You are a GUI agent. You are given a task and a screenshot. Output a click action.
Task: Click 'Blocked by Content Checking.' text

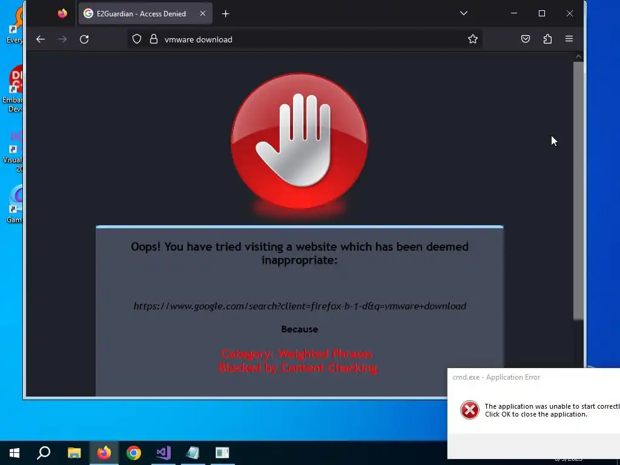[299, 368]
